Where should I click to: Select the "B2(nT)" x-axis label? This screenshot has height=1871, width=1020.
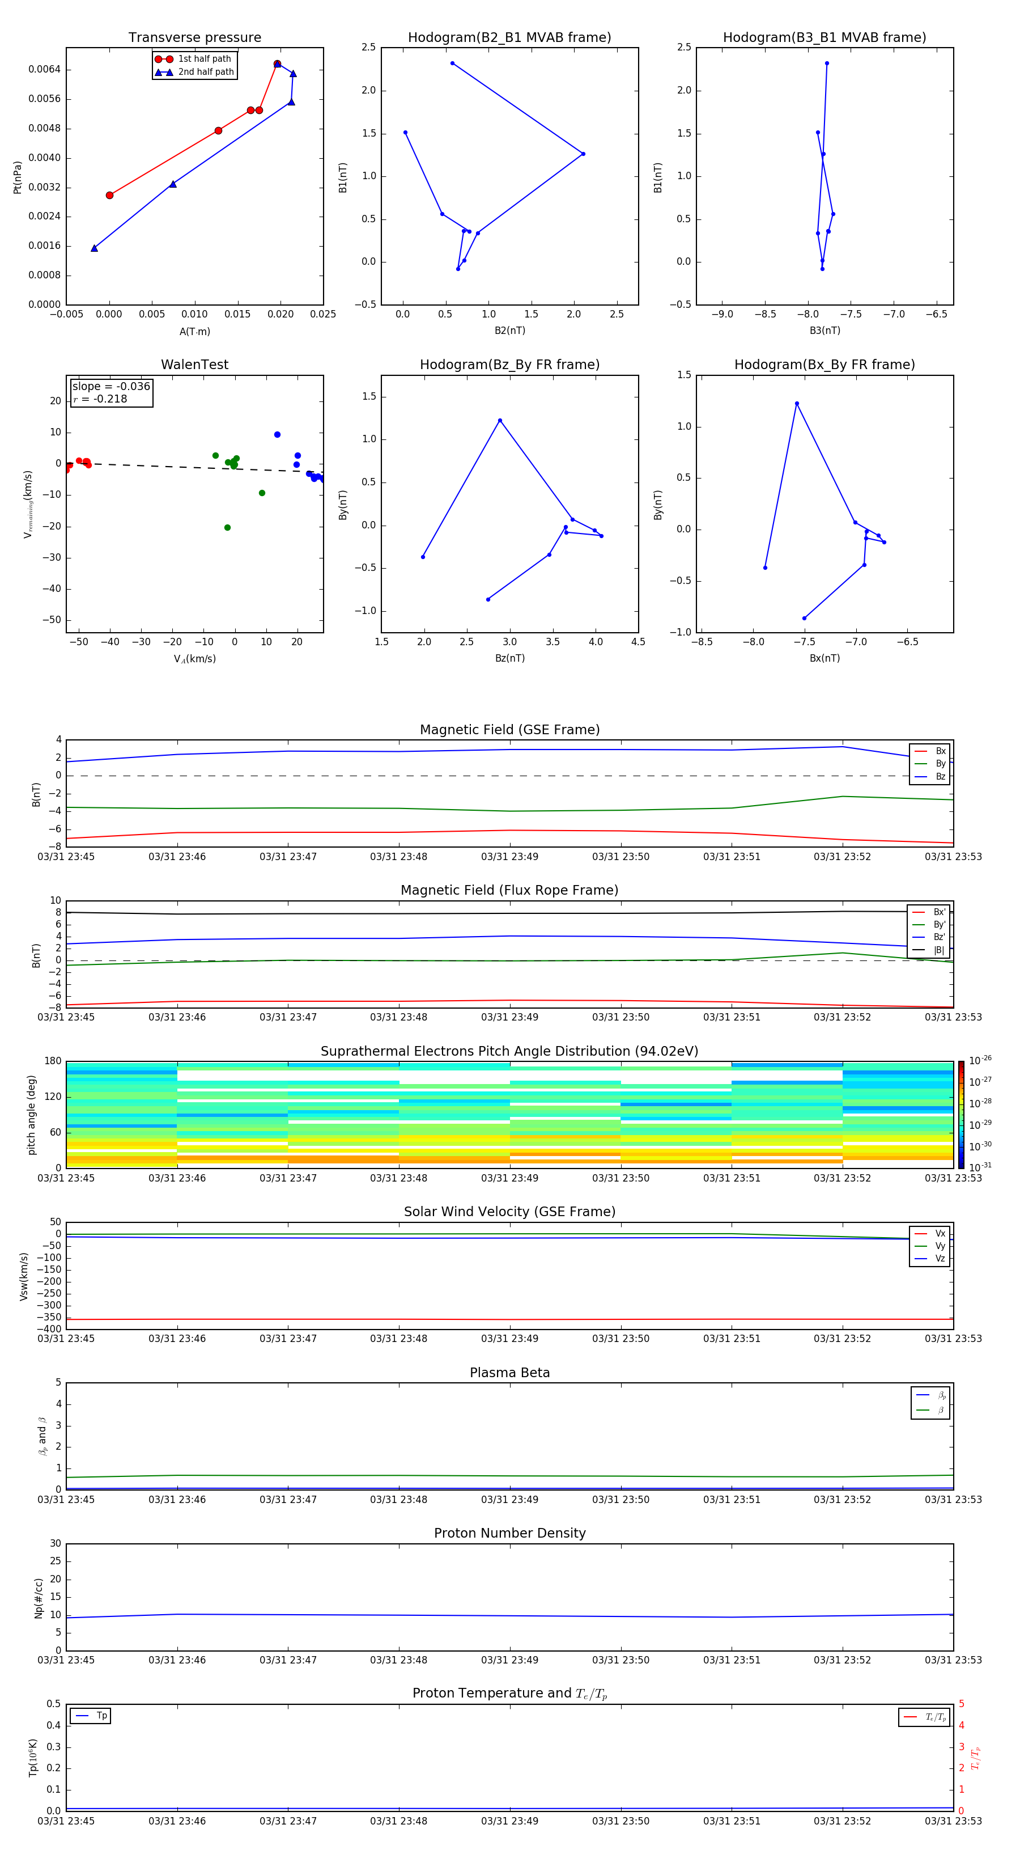click(x=509, y=331)
